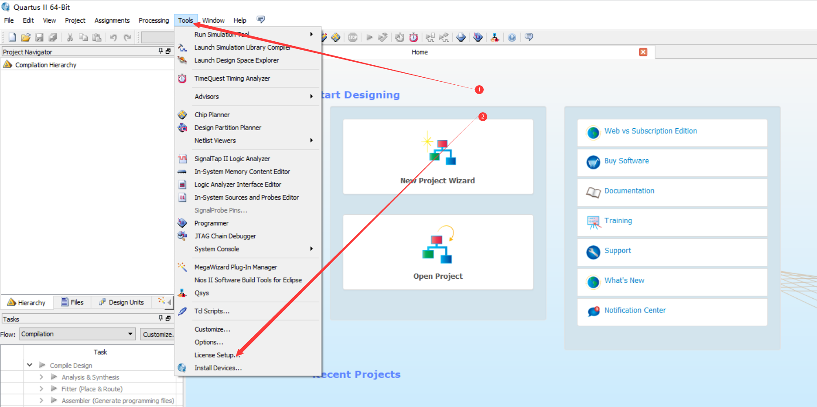817x407 pixels.
Task: Open Web vs Subscription Edition link
Action: pos(651,131)
